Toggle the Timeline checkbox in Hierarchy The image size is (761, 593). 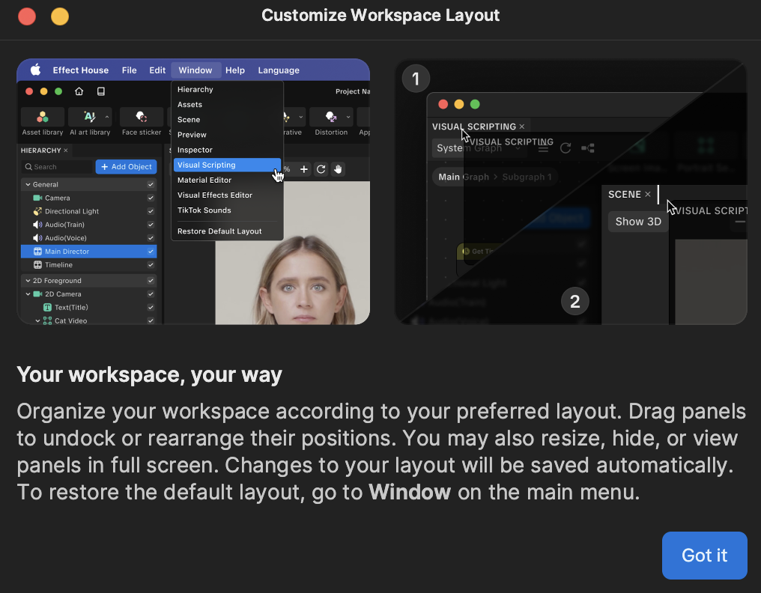click(x=151, y=265)
